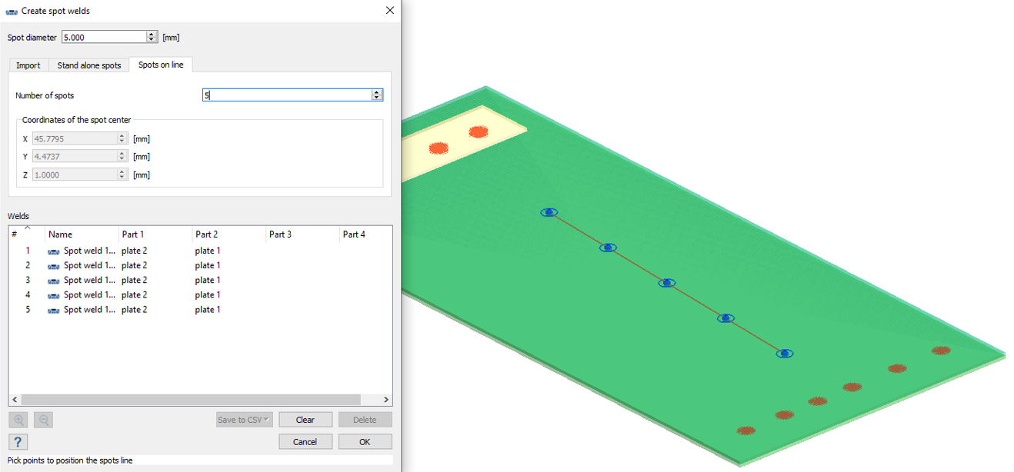
Task: Click the first blue spot marker on line
Action: [549, 212]
